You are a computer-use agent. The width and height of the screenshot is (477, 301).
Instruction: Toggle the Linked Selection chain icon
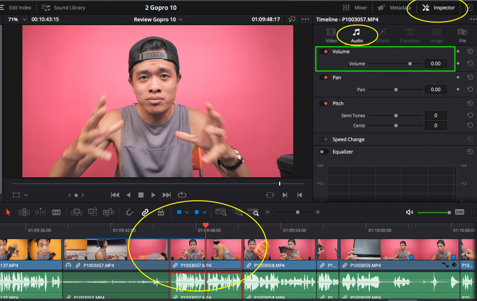145,212
